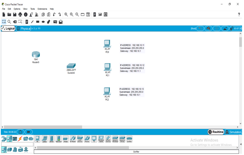Open the Options menu
Viewport: 244px width, 155px height.
[x=17, y=9]
